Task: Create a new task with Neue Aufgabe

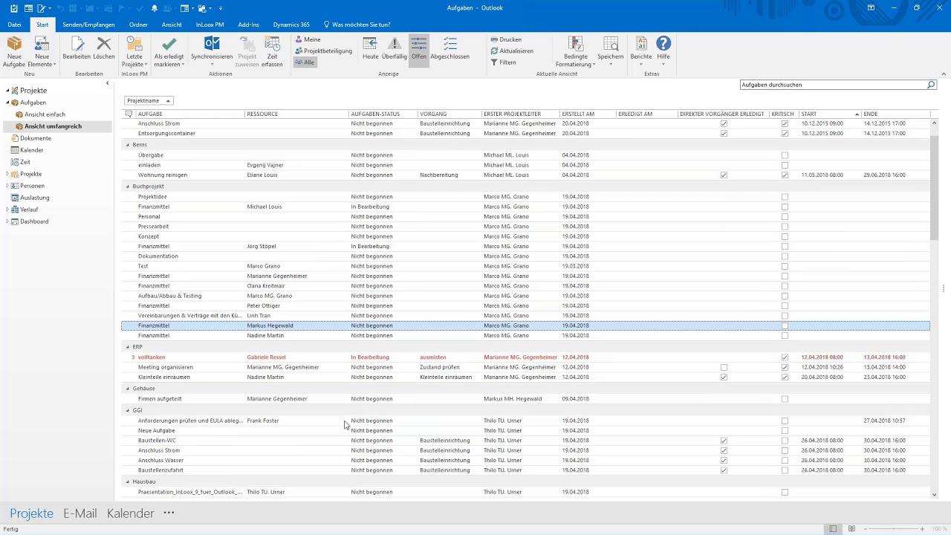Action: (x=14, y=51)
